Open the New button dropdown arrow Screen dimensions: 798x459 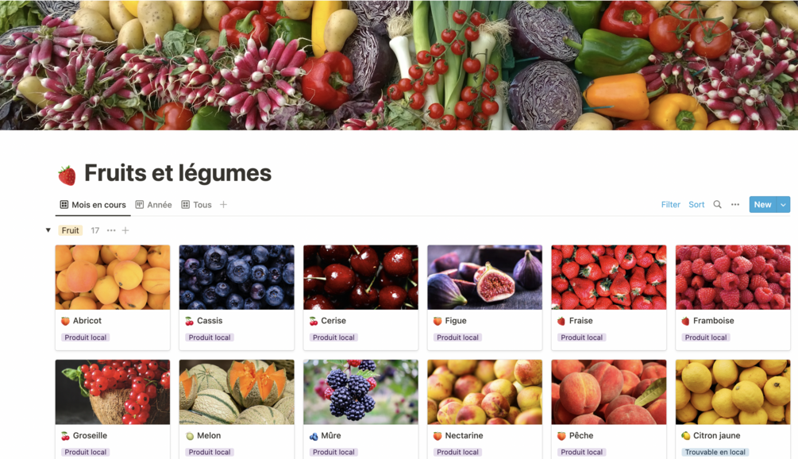pos(783,205)
